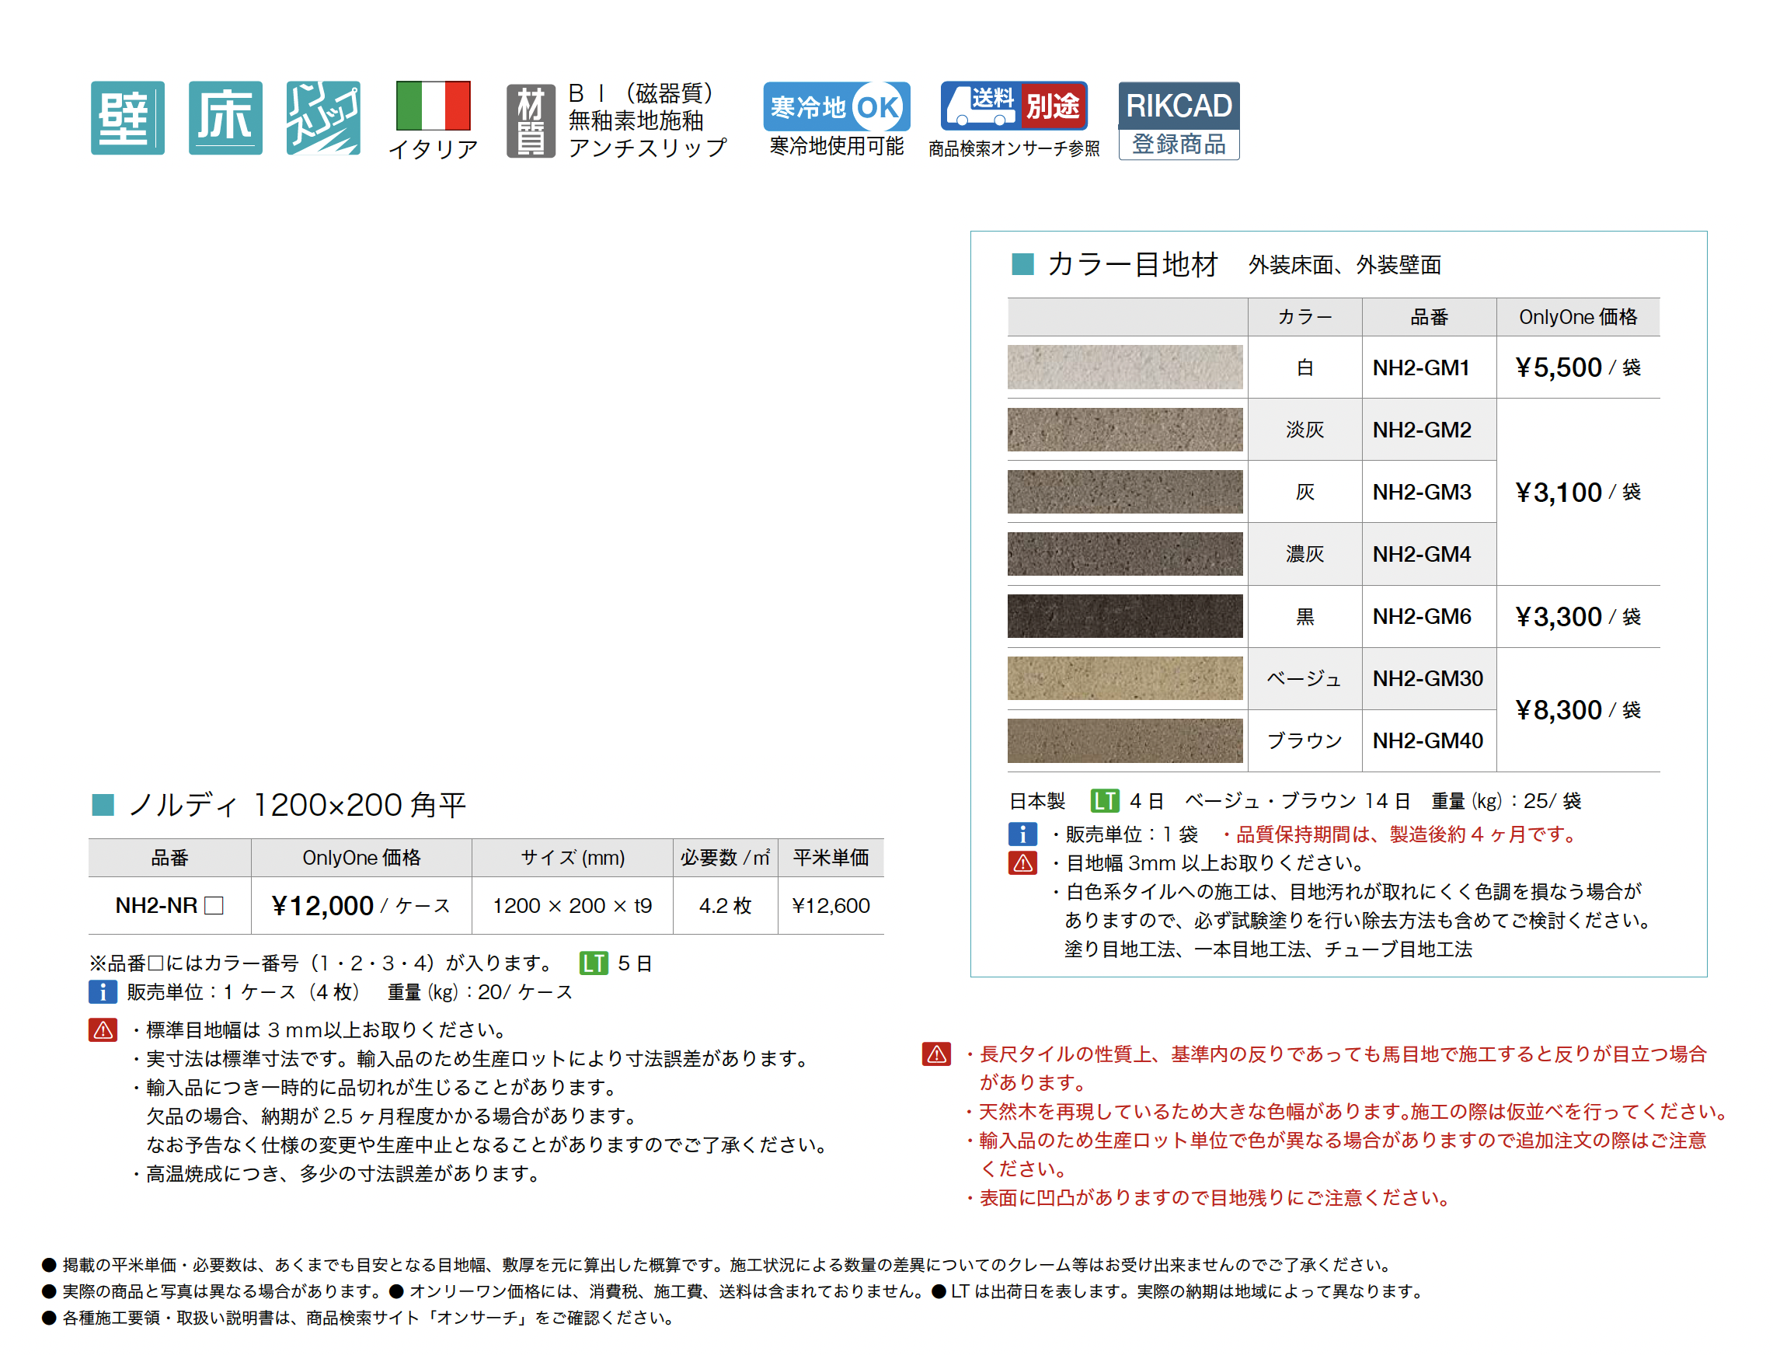Click the Italian flag icon
The width and height of the screenshot is (1773, 1355).
434,106
